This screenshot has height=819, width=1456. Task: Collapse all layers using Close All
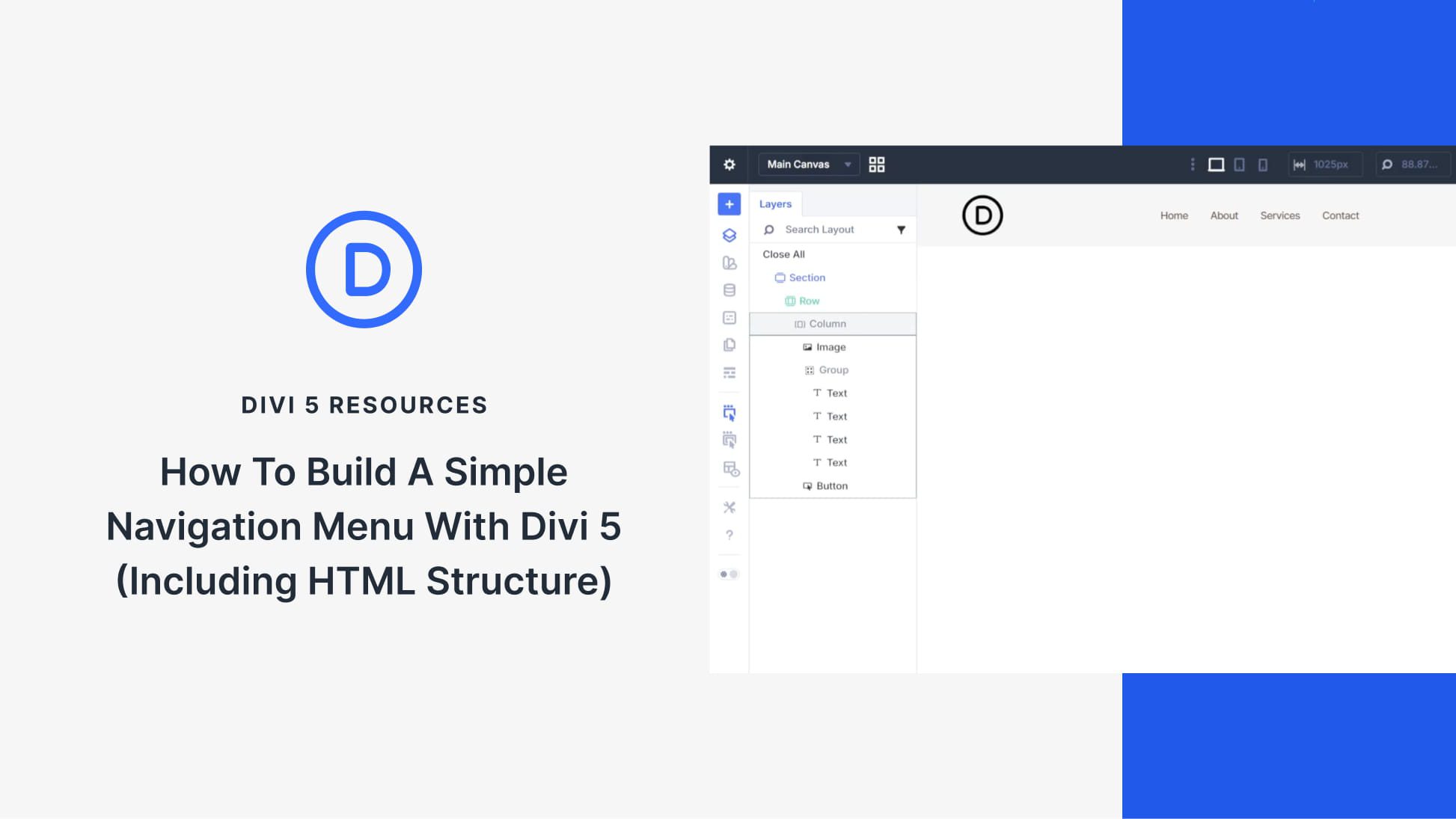pos(783,254)
